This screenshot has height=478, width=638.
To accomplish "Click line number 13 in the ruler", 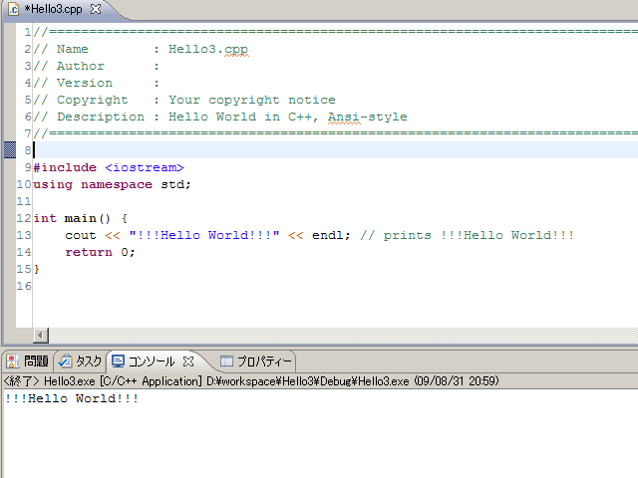I will click(24, 235).
